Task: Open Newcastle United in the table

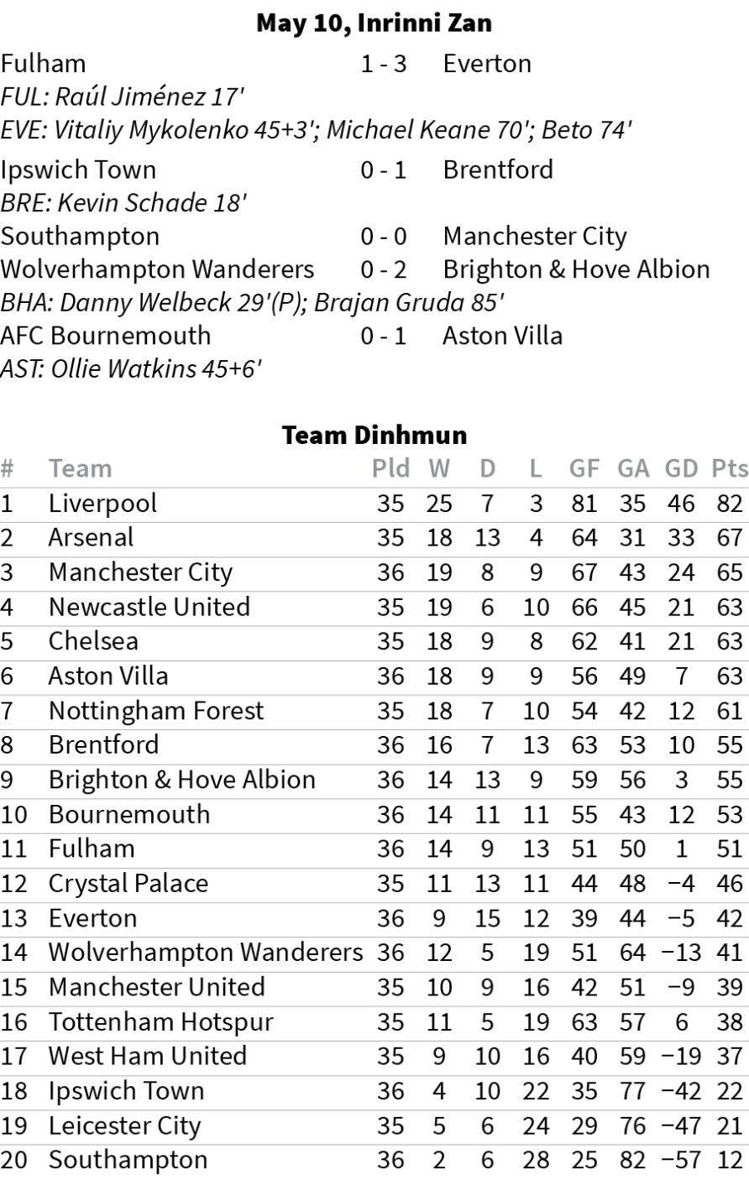Action: point(149,607)
